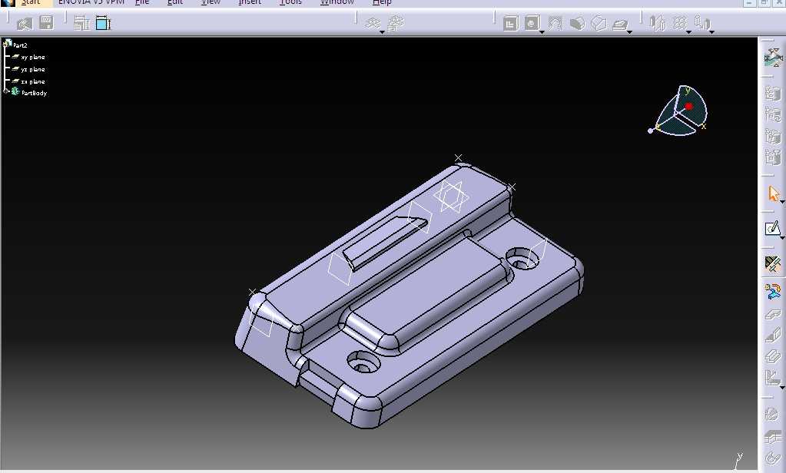Click the grayed wireframe block icon
This screenshot has width=786, height=473.
(599, 24)
